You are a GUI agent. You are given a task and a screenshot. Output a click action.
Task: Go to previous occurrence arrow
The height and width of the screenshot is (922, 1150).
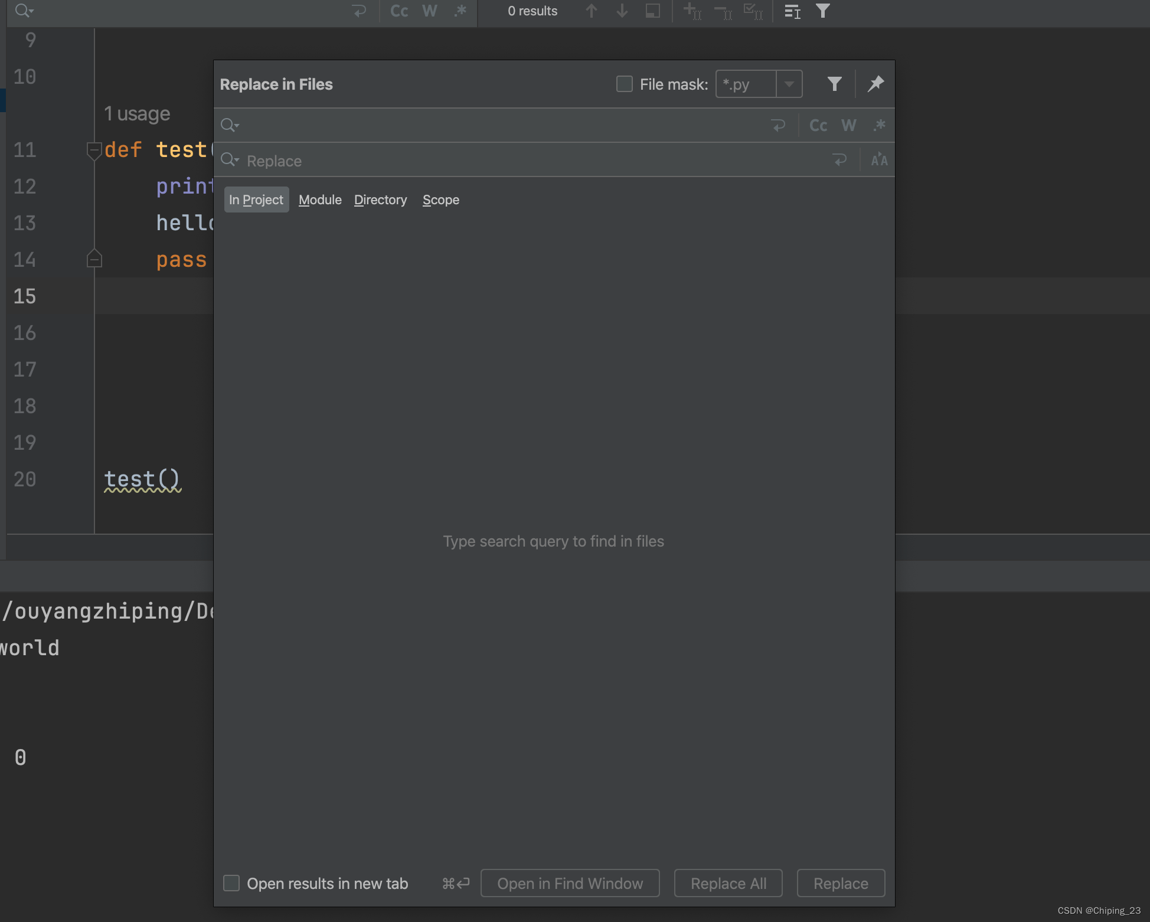pyautogui.click(x=592, y=11)
